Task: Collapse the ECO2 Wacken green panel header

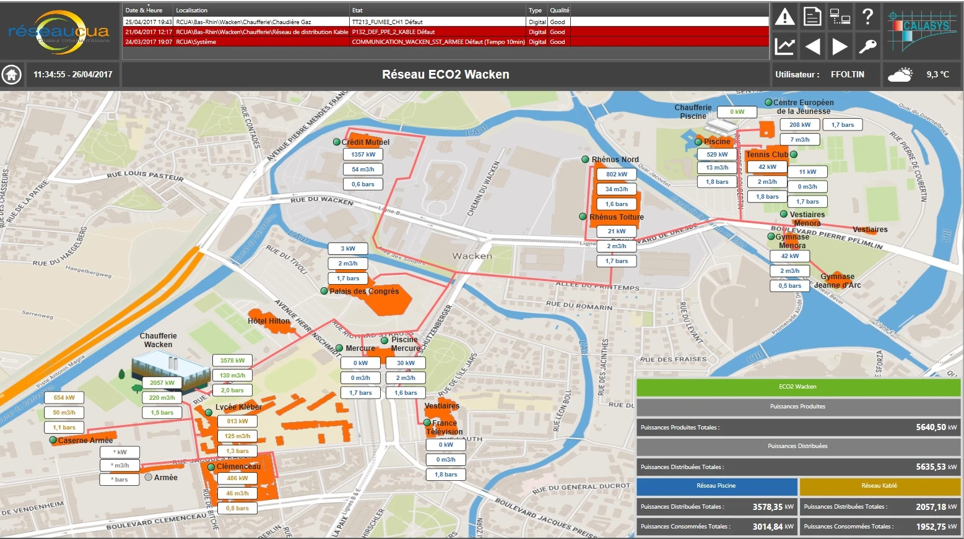Action: pos(798,387)
